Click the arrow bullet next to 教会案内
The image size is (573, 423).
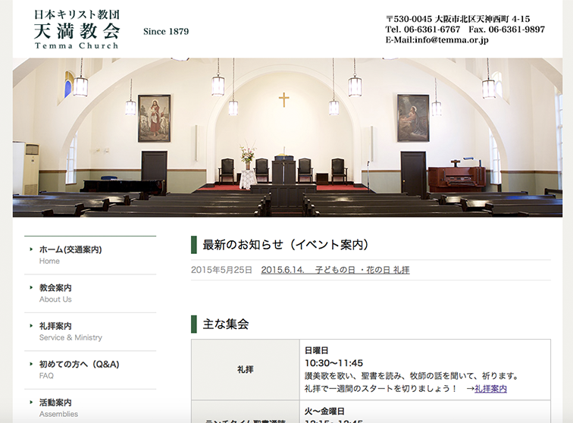point(31,288)
